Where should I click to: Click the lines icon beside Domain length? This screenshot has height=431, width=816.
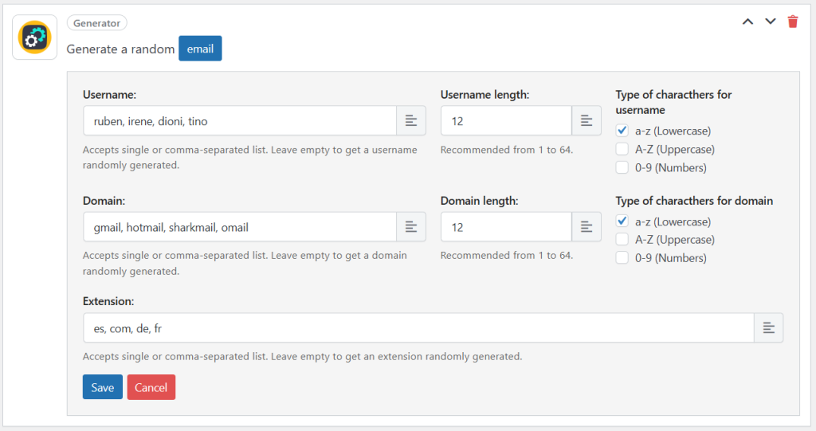point(586,227)
